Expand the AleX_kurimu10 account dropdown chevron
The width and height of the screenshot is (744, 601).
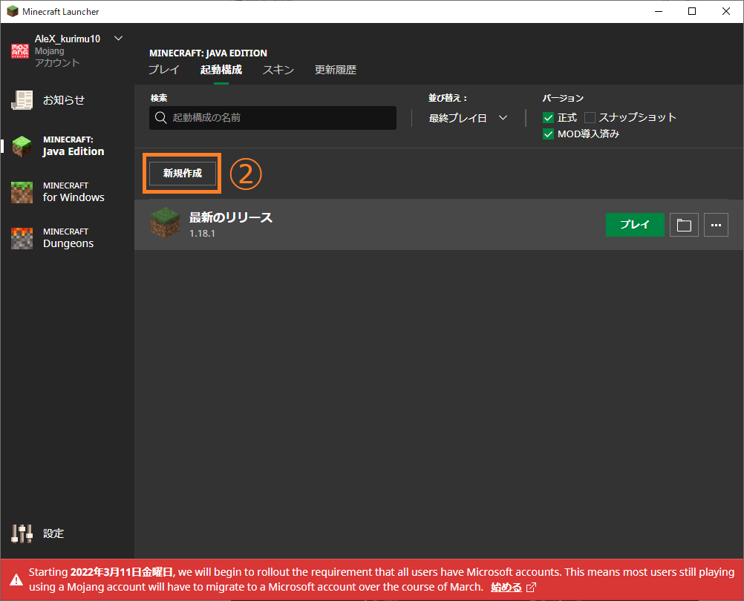(119, 39)
